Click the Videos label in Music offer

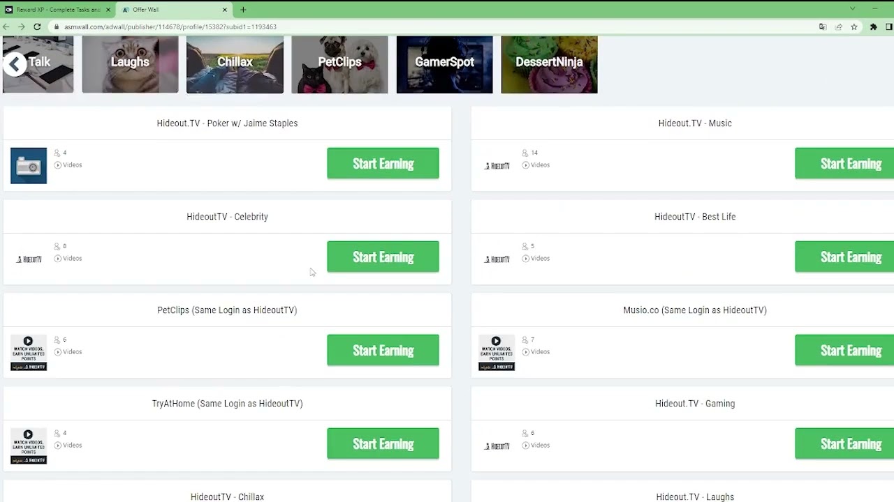tap(540, 165)
